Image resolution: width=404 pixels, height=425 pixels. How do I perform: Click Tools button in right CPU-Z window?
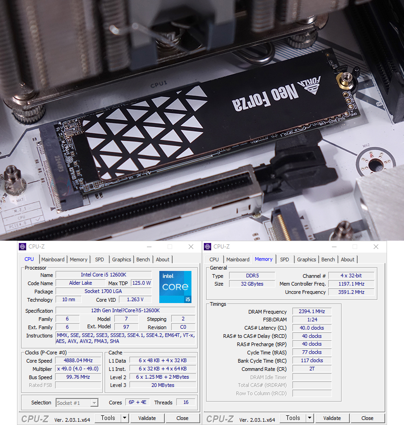coord(293,418)
